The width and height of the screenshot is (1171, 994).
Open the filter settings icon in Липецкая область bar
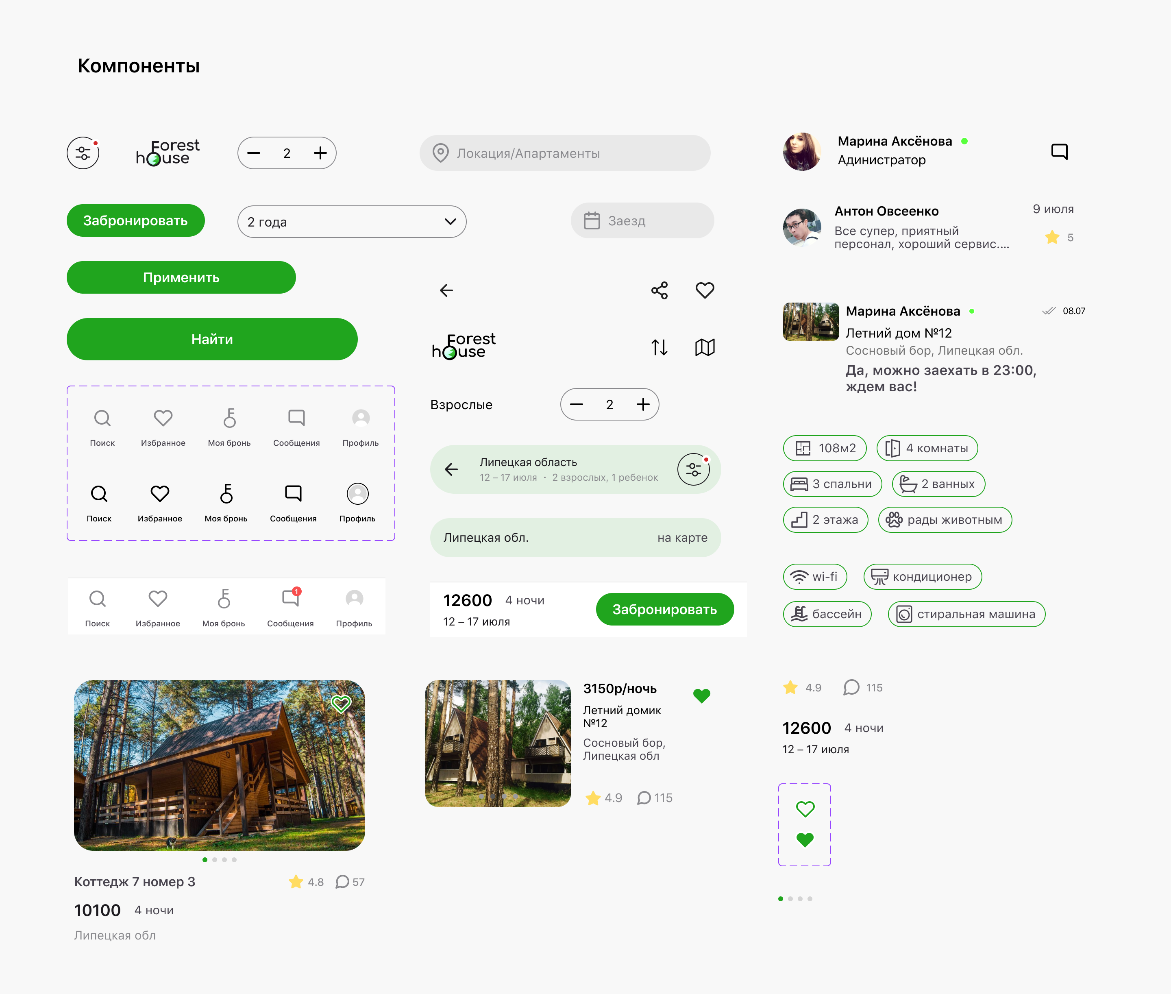coord(693,469)
